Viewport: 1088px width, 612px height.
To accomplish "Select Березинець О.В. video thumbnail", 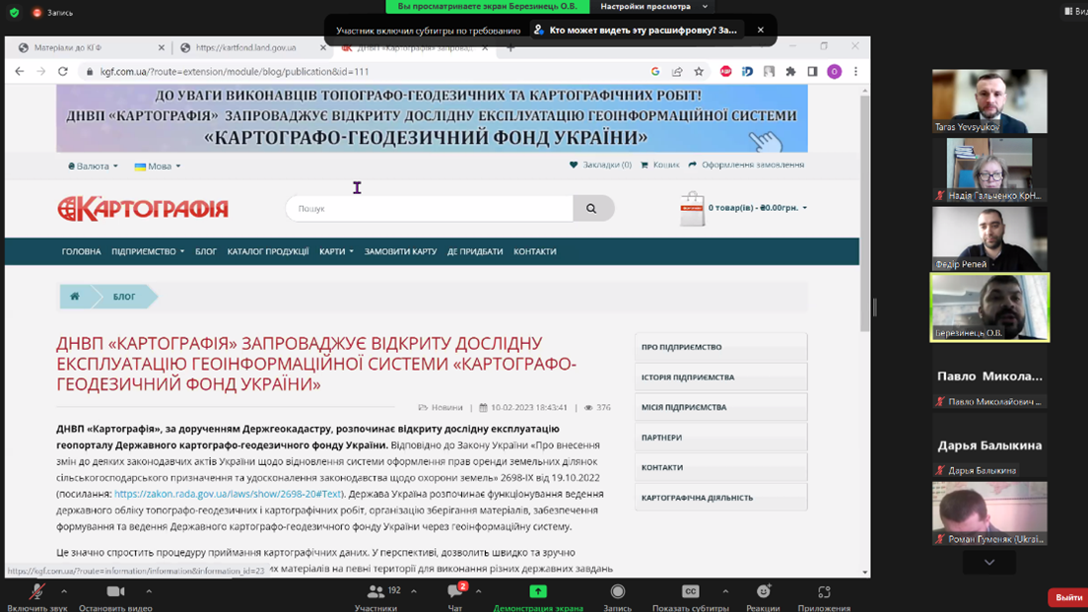I will (x=989, y=306).
